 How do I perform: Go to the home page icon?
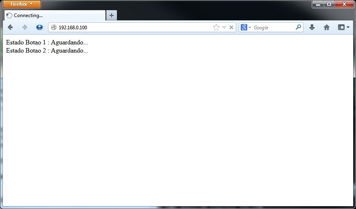tap(327, 27)
